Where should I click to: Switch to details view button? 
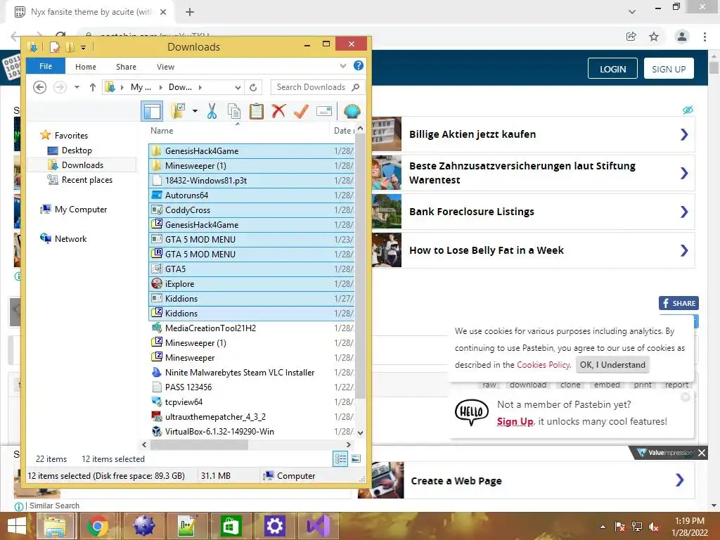point(340,458)
